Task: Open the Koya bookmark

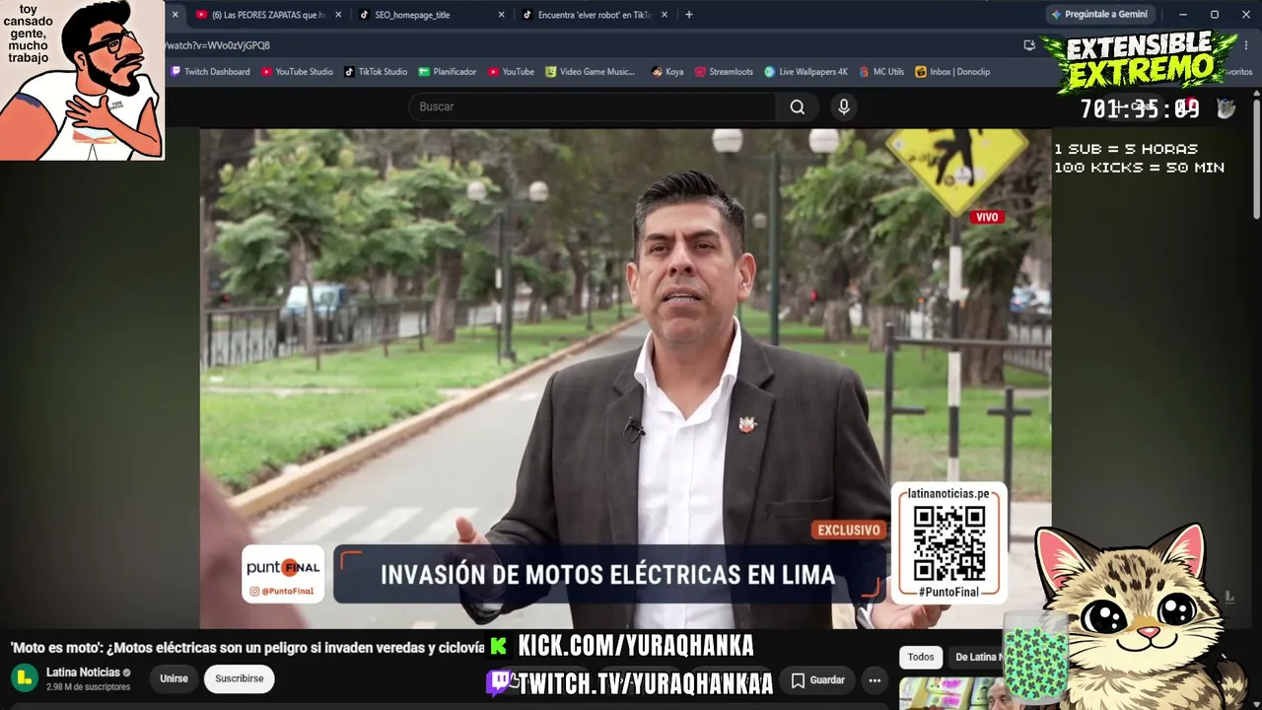Action: point(667,72)
